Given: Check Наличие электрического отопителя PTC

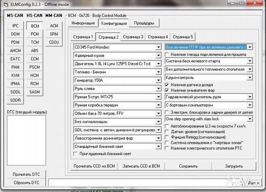Looking at the screenshot, I should tap(167, 148).
